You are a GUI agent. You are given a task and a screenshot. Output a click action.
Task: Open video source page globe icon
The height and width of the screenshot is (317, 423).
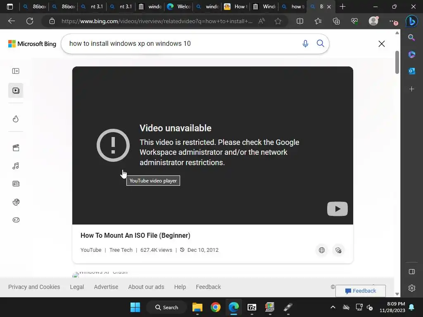point(321,250)
